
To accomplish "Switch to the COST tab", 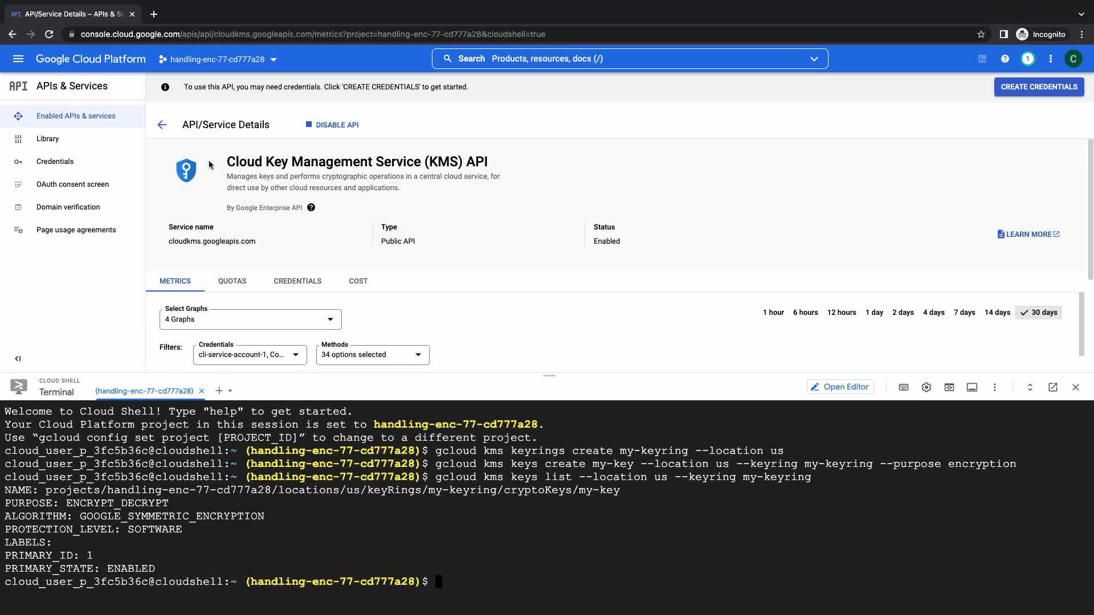I will 358,281.
